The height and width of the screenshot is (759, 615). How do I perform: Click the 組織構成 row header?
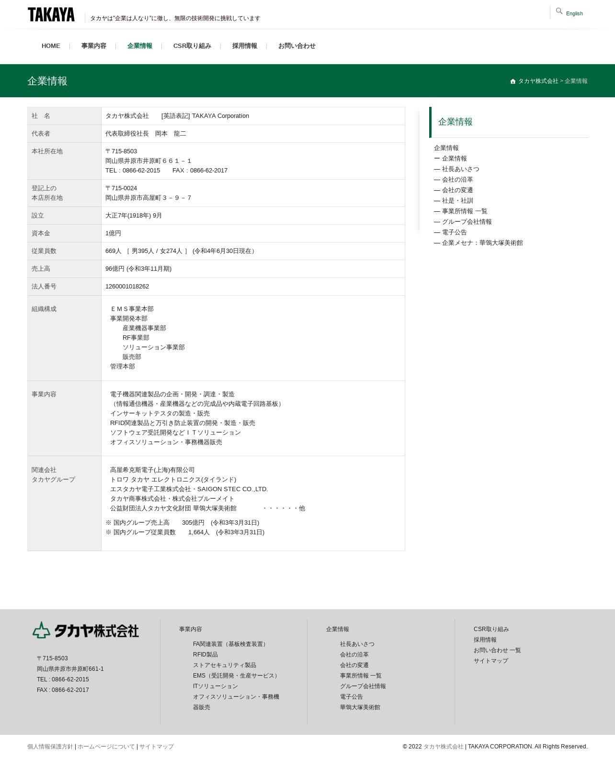[64, 338]
